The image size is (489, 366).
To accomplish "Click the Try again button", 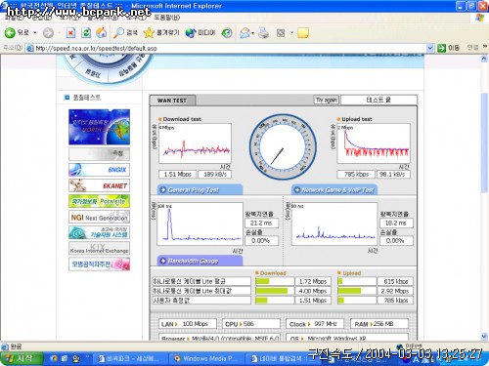I will click(x=326, y=100).
